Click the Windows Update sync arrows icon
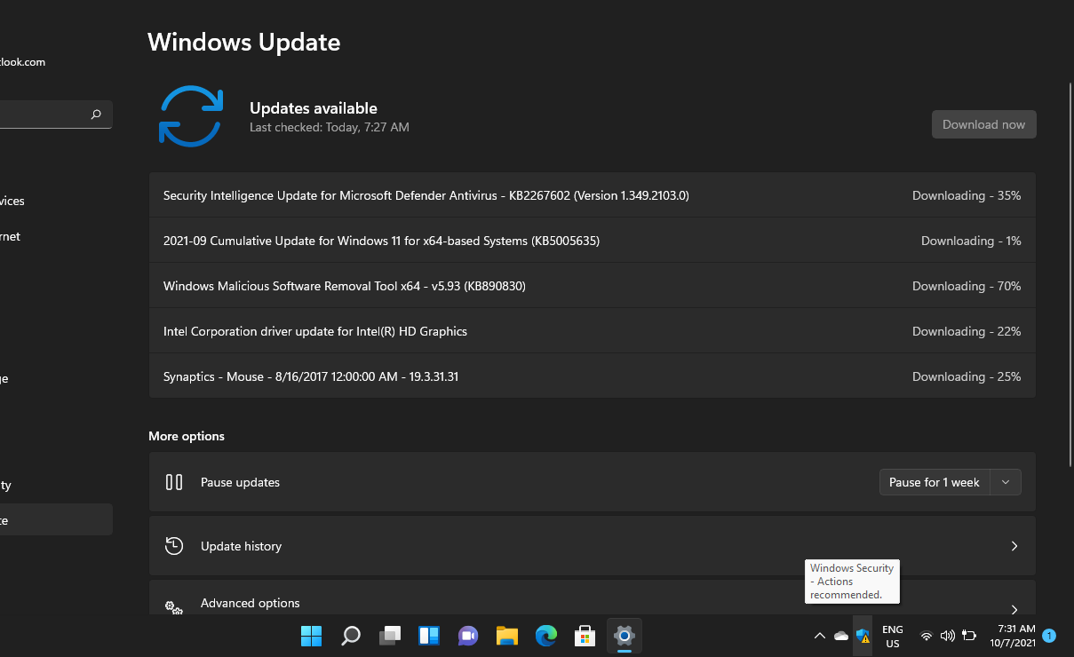Image resolution: width=1074 pixels, height=657 pixels. 190,116
